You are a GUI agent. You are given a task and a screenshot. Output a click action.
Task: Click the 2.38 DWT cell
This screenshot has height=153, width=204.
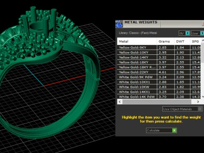[182, 97]
